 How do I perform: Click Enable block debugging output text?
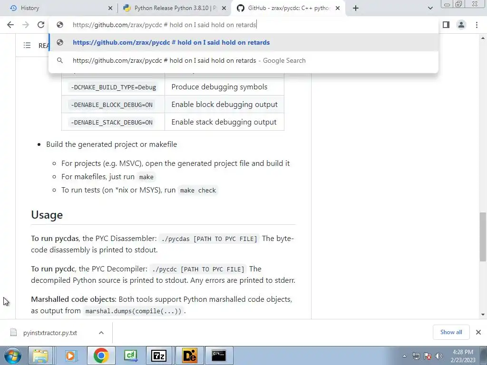click(224, 105)
